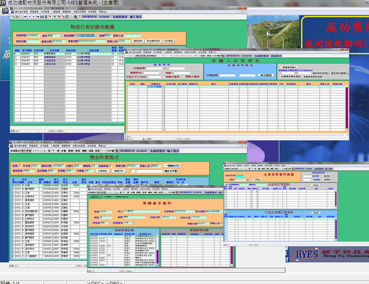This screenshot has width=369, height=284.
Task: Click 匯出確認 button in 查詢資料匯出
Action: (x=266, y=75)
